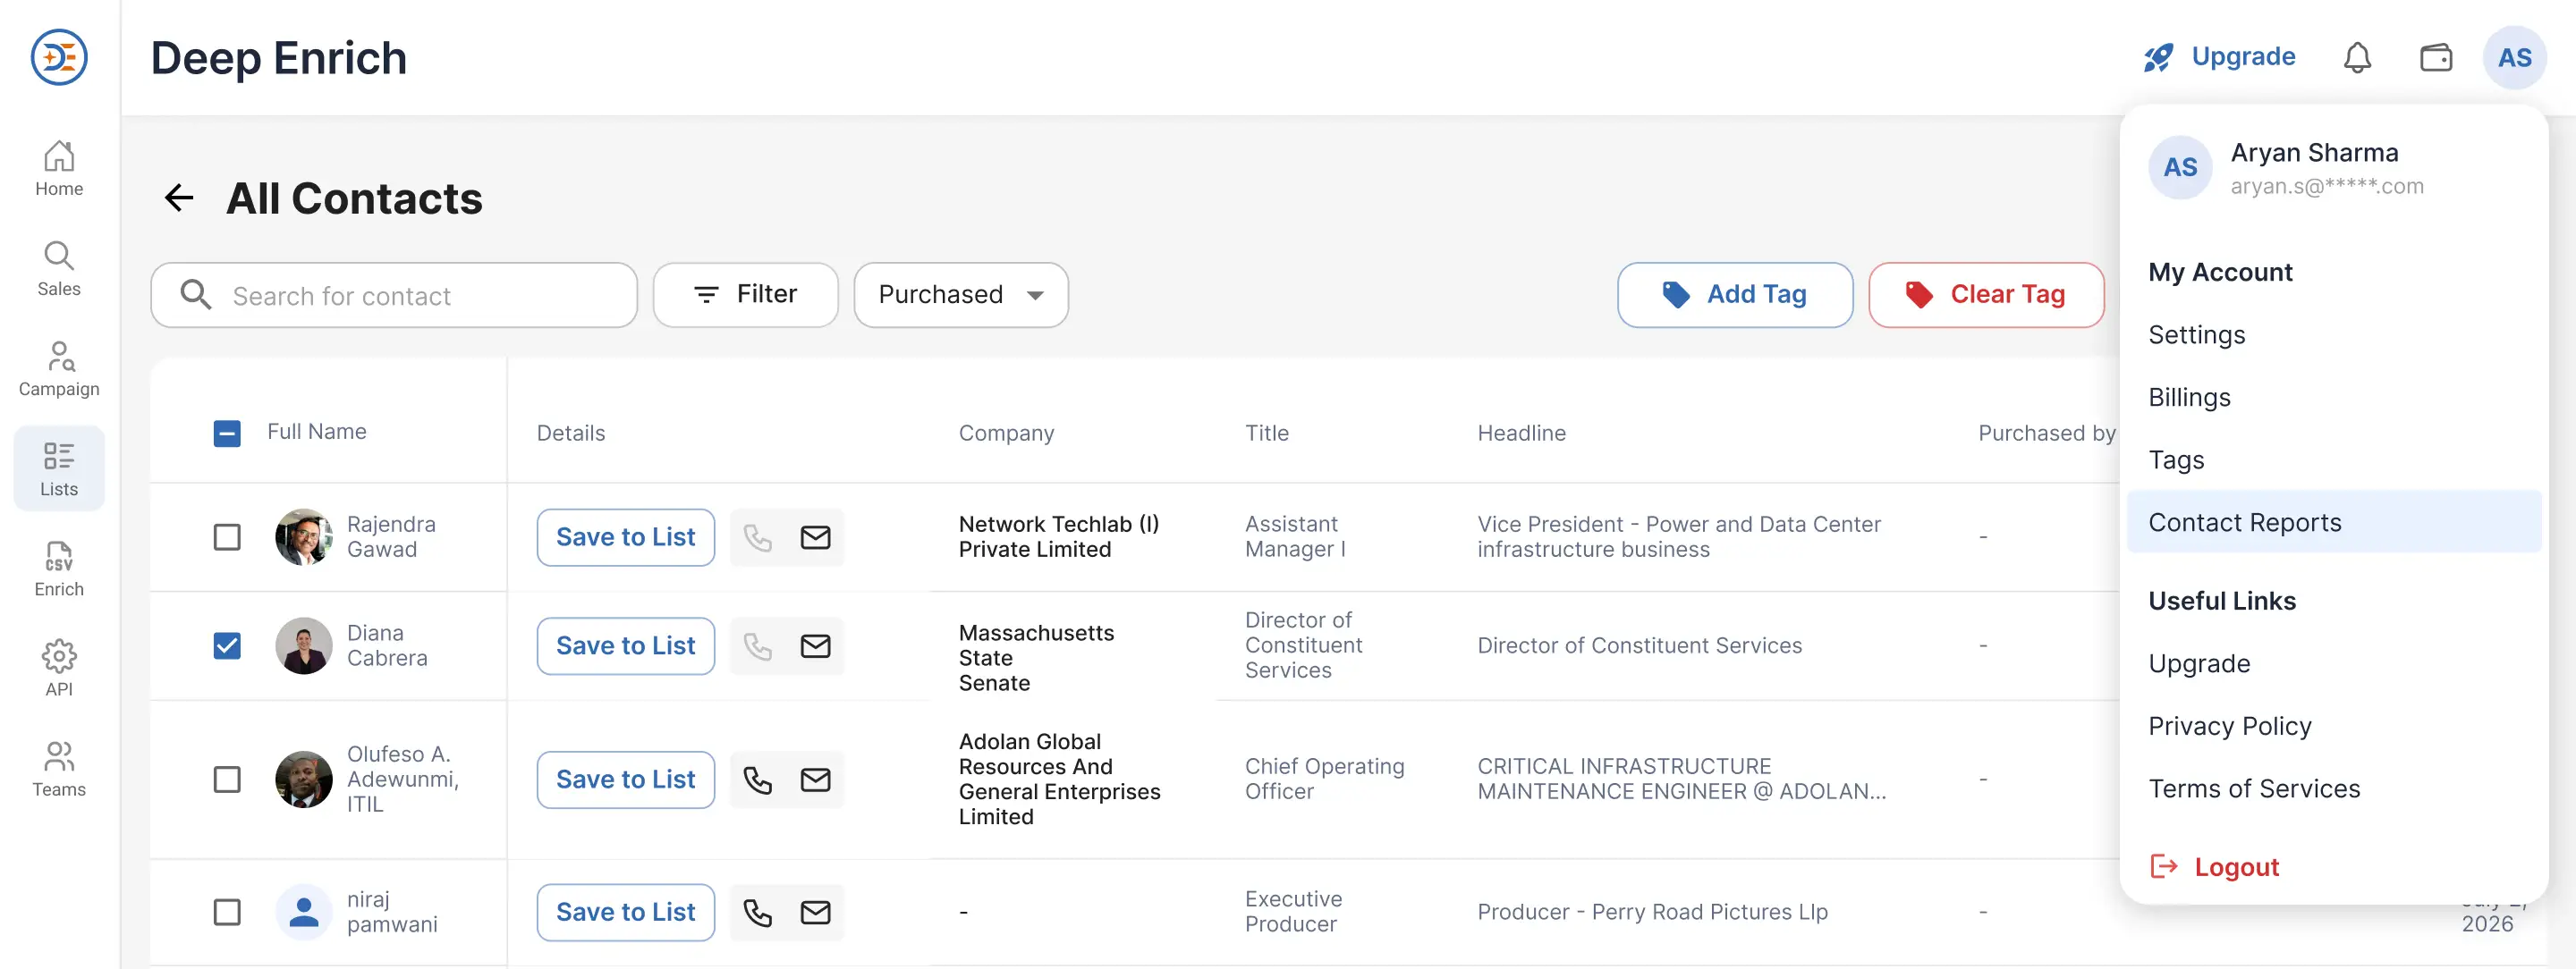Check the Rajendra Gawad row checkbox

227,537
